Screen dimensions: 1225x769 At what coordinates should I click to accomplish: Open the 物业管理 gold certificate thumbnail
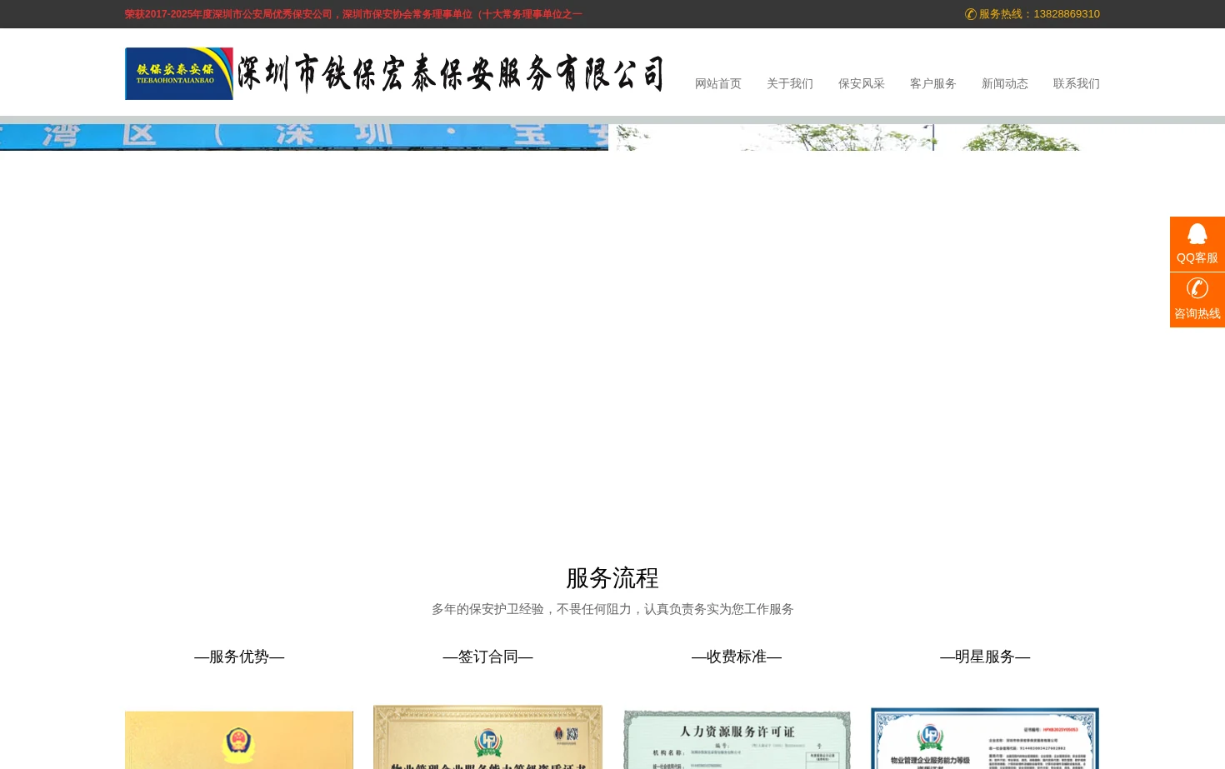487,737
